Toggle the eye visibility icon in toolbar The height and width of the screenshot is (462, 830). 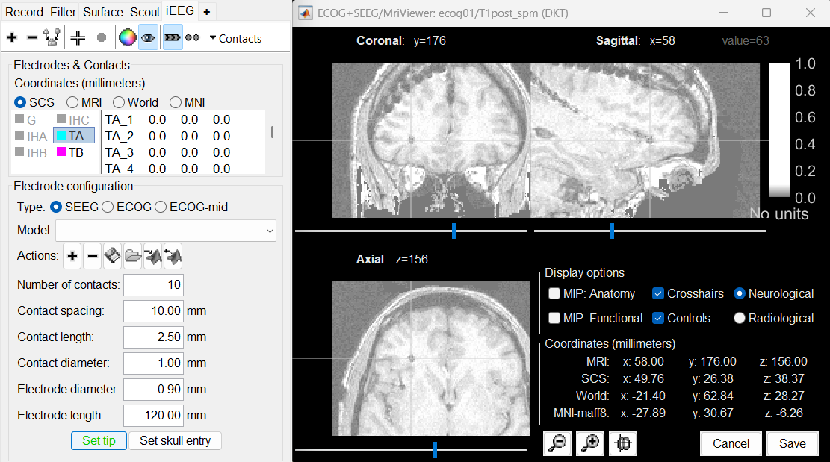[148, 37]
